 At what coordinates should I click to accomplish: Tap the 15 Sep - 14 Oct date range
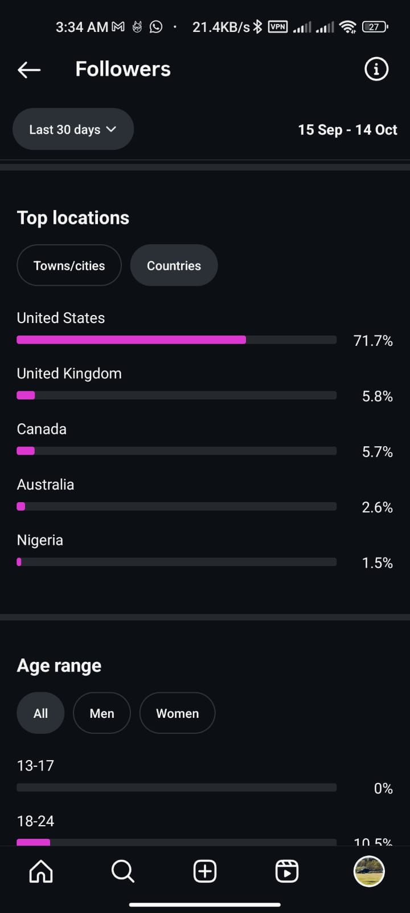347,130
